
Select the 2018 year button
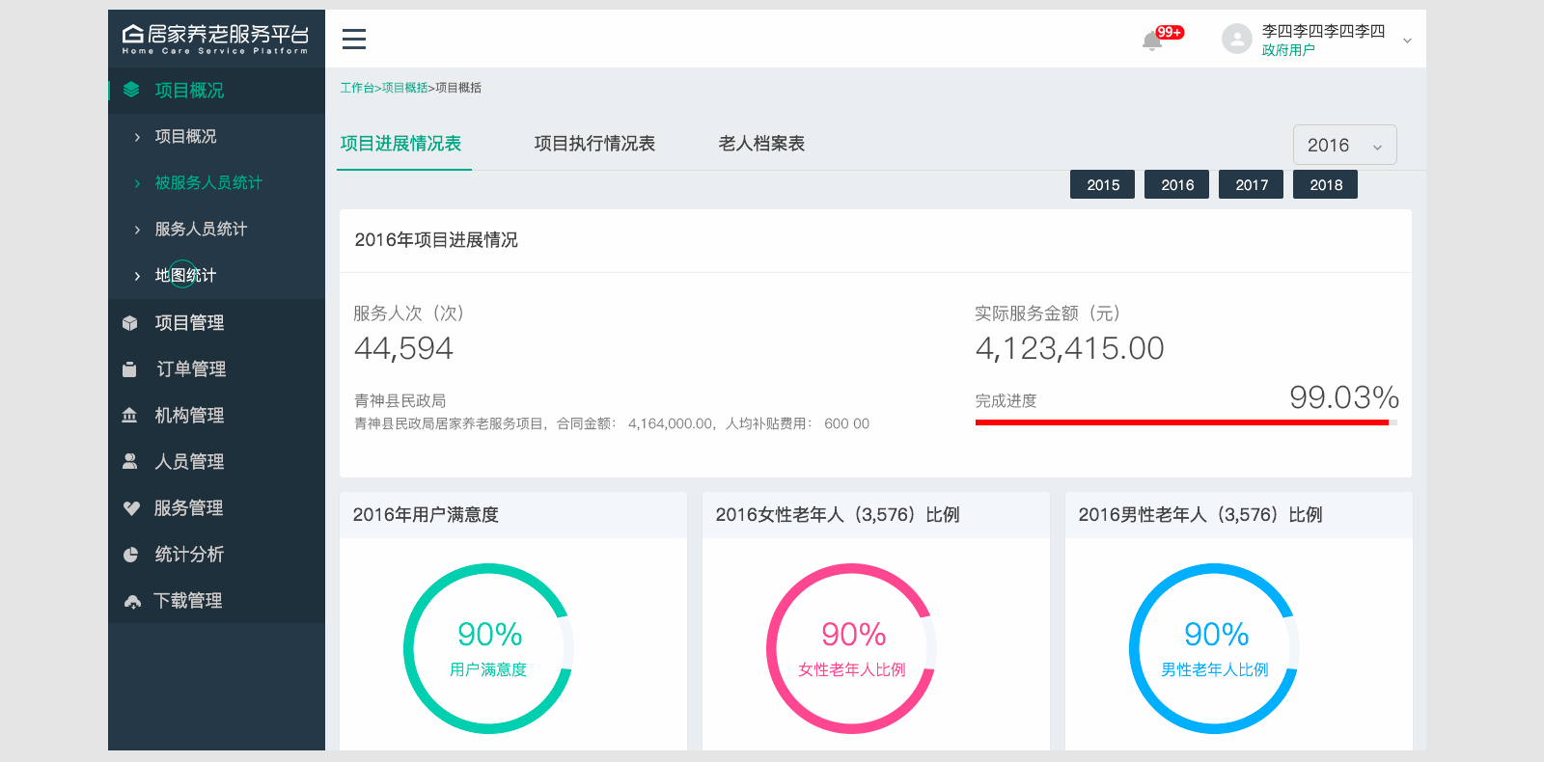(1326, 184)
